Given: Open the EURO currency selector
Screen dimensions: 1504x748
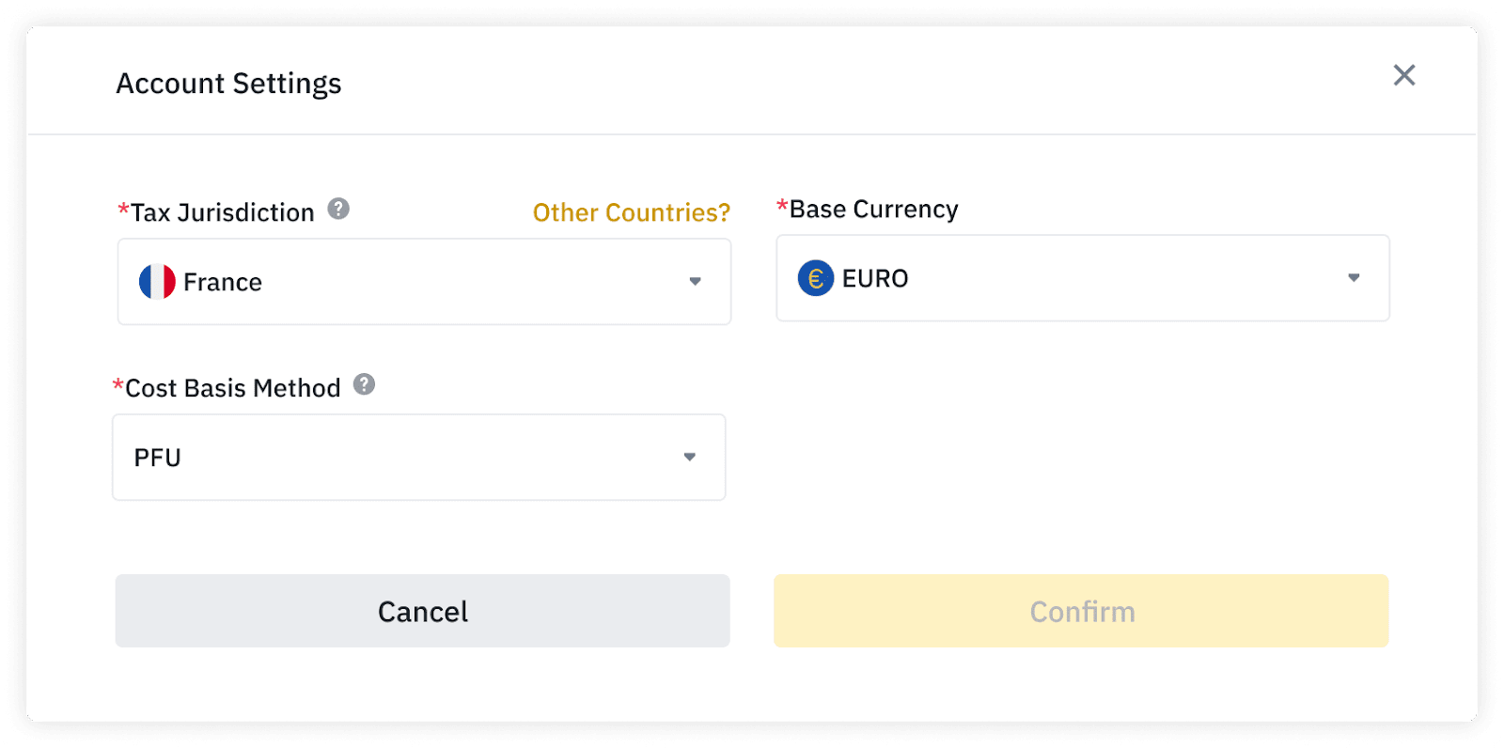Looking at the screenshot, I should (1083, 278).
